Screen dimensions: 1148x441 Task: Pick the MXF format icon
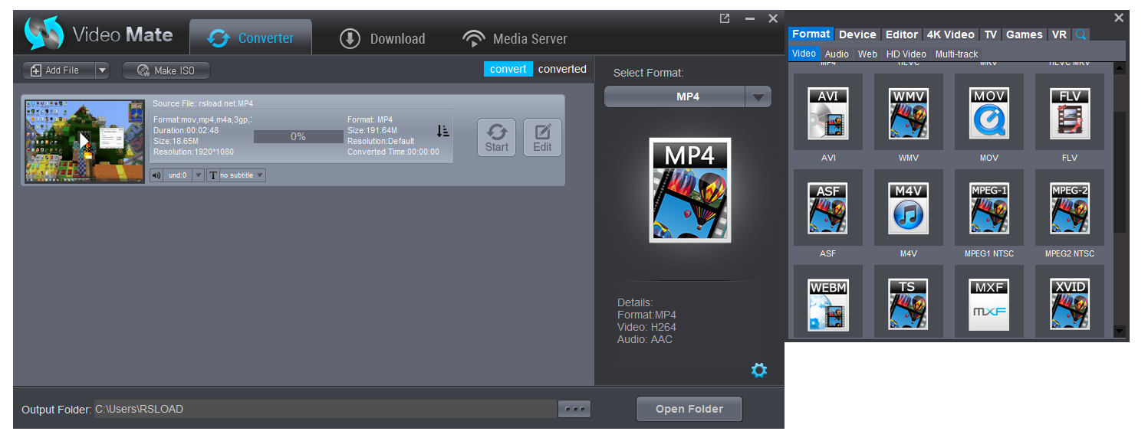click(989, 305)
